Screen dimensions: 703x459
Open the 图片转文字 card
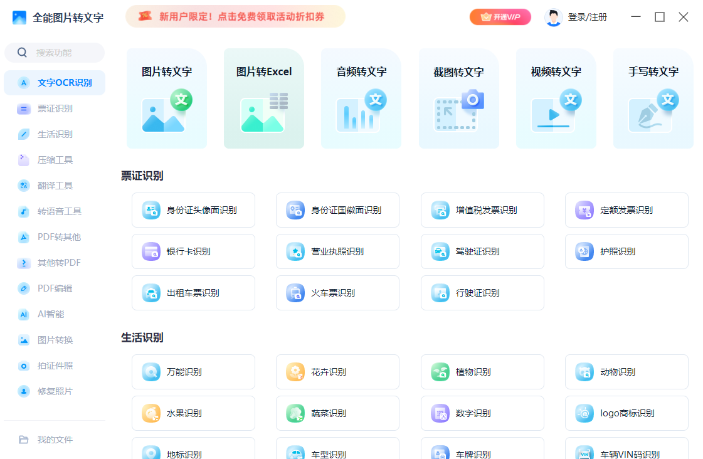(x=166, y=98)
